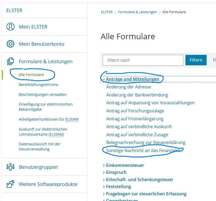
Task: Click the Filtern nach input field
Action: click(143, 60)
